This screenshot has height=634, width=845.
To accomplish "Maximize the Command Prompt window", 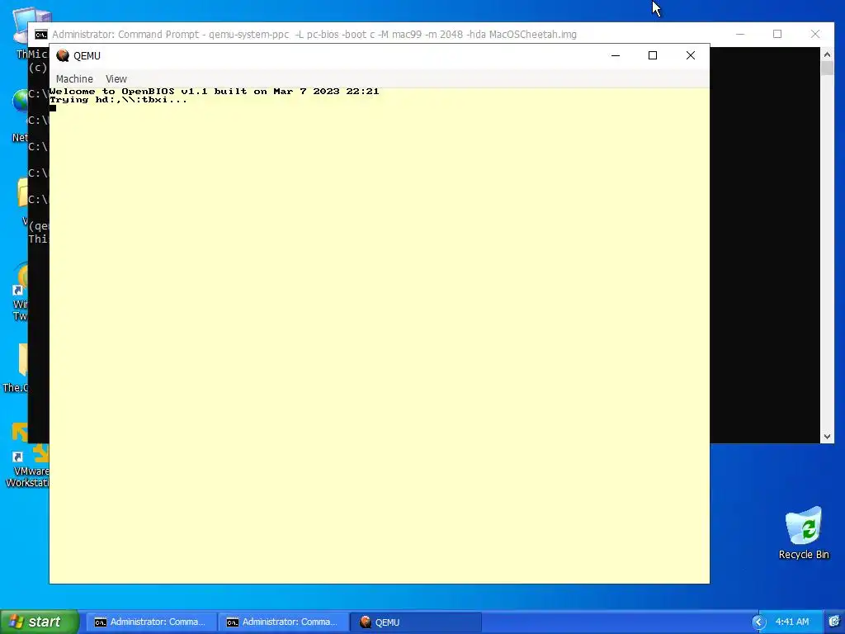I will (x=777, y=34).
